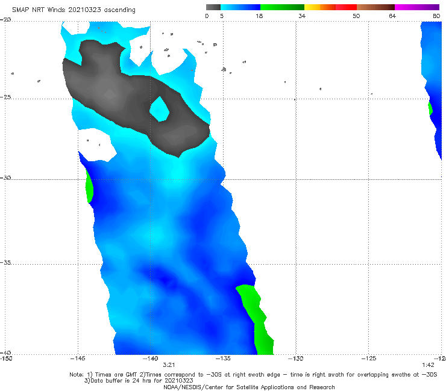Click the latitude label '-35'
The image size is (446, 391).
5,262
